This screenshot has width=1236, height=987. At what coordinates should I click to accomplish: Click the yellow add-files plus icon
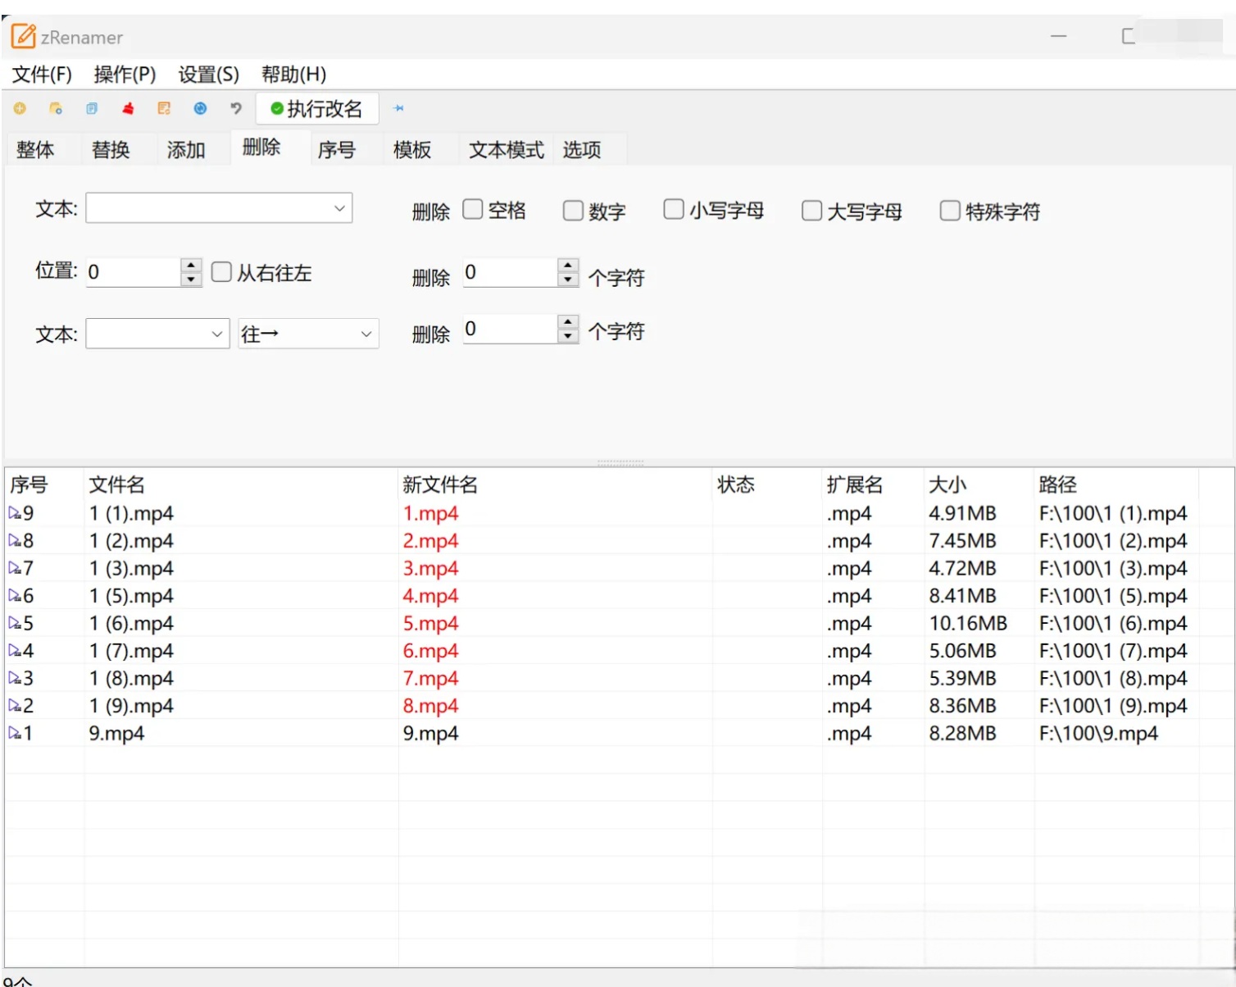[20, 108]
